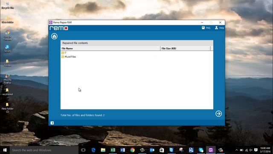Open Remo's Facebook page icon
Screen dimensions: 273x154
52,123
